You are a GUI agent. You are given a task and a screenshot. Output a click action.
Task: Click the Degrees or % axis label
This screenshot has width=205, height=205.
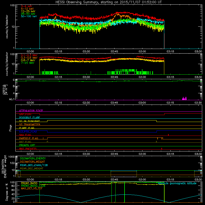(7, 192)
